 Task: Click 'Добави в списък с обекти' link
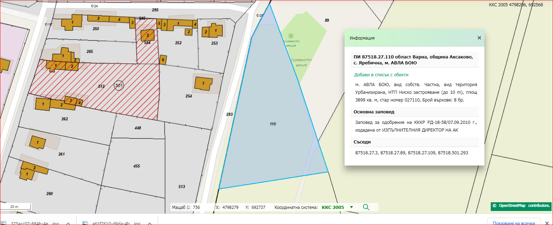[381, 75]
